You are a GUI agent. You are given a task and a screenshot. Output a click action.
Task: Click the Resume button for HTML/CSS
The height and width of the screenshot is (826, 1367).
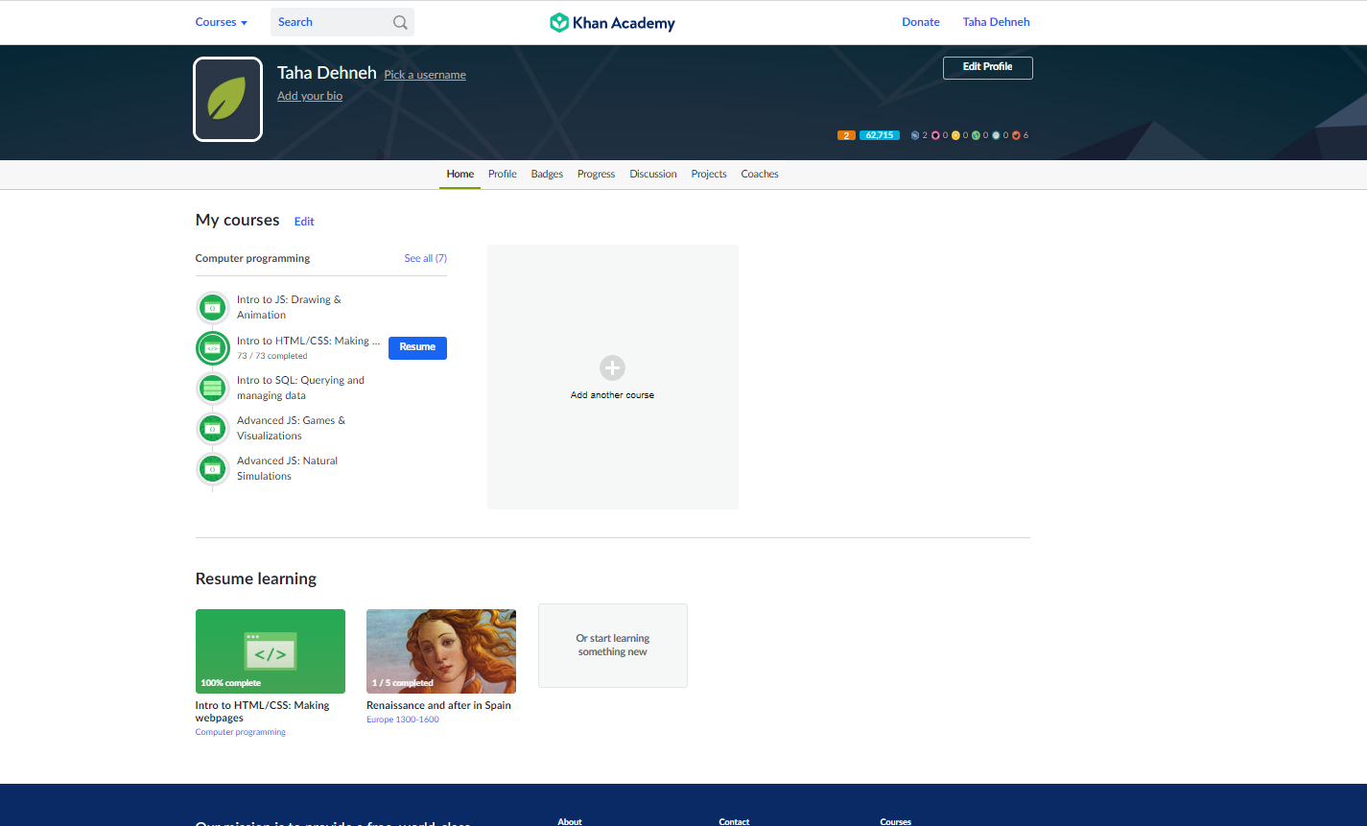pos(417,347)
